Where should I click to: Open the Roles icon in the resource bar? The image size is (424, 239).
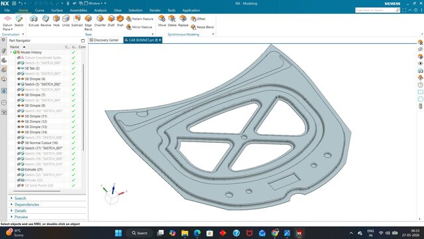(4, 112)
